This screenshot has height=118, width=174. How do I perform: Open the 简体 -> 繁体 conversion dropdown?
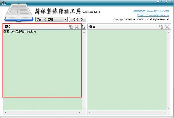51,19
